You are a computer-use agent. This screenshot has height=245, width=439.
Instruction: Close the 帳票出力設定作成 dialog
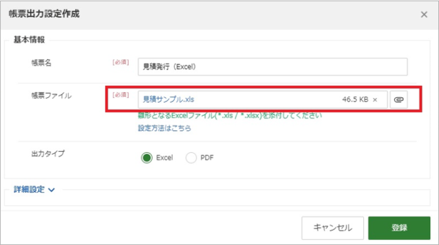424,14
